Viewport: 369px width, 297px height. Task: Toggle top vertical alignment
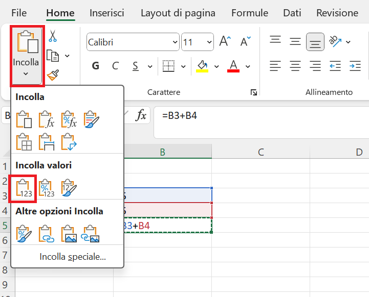point(275,40)
